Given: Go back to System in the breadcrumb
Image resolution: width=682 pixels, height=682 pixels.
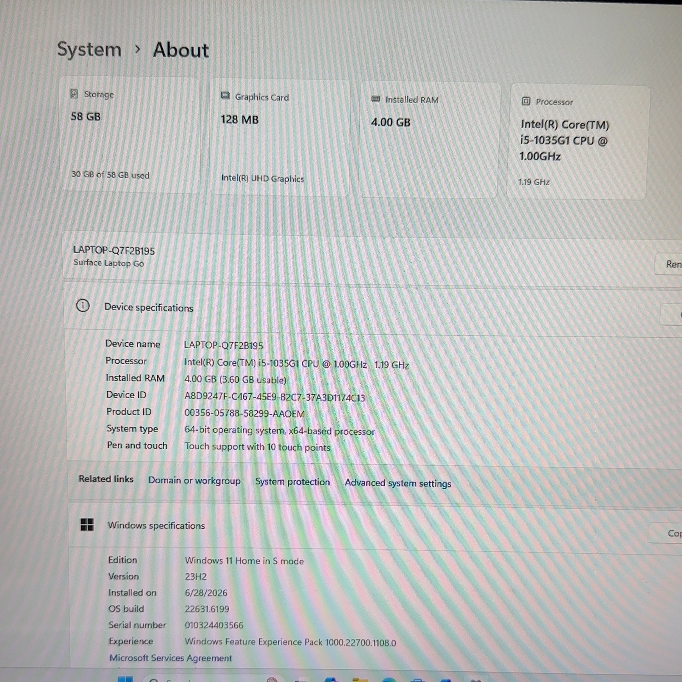Looking at the screenshot, I should tap(89, 49).
